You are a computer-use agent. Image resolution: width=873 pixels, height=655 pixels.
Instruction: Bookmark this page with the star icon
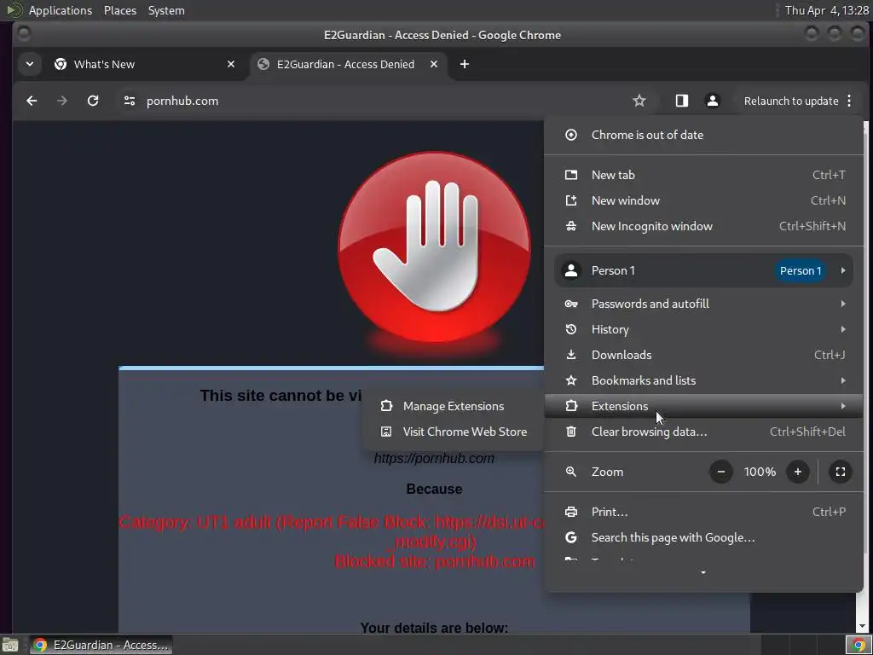click(639, 101)
